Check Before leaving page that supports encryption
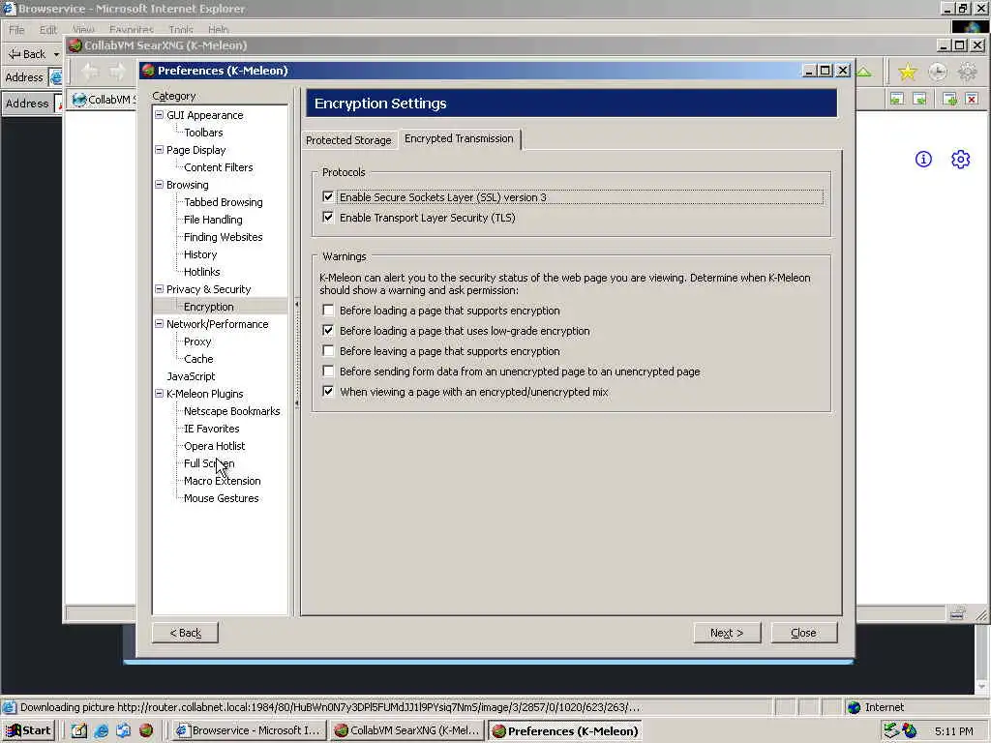 (328, 350)
